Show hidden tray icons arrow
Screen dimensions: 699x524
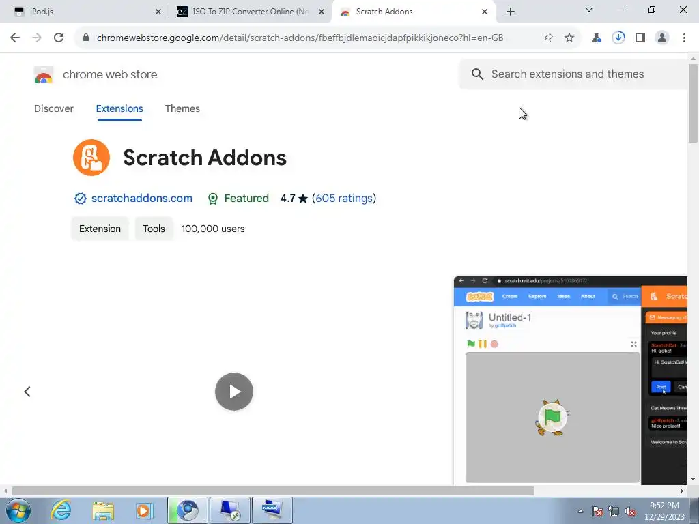pyautogui.click(x=580, y=512)
